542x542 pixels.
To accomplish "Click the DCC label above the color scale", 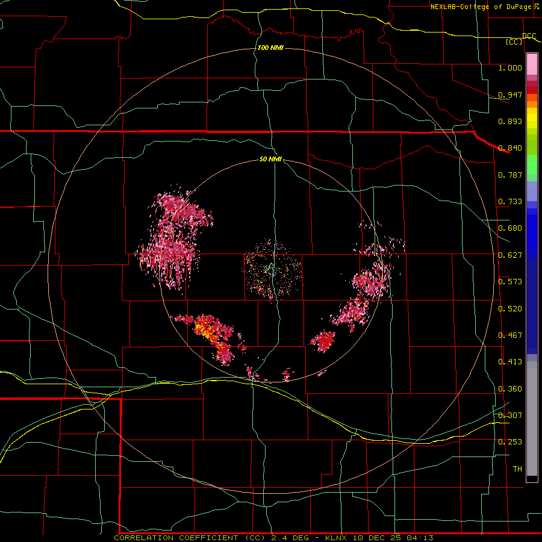I will coord(529,36).
